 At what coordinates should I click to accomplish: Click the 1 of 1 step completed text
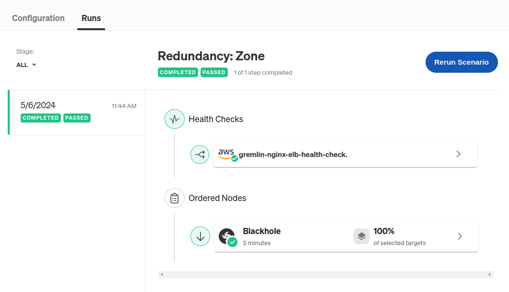pyautogui.click(x=263, y=73)
